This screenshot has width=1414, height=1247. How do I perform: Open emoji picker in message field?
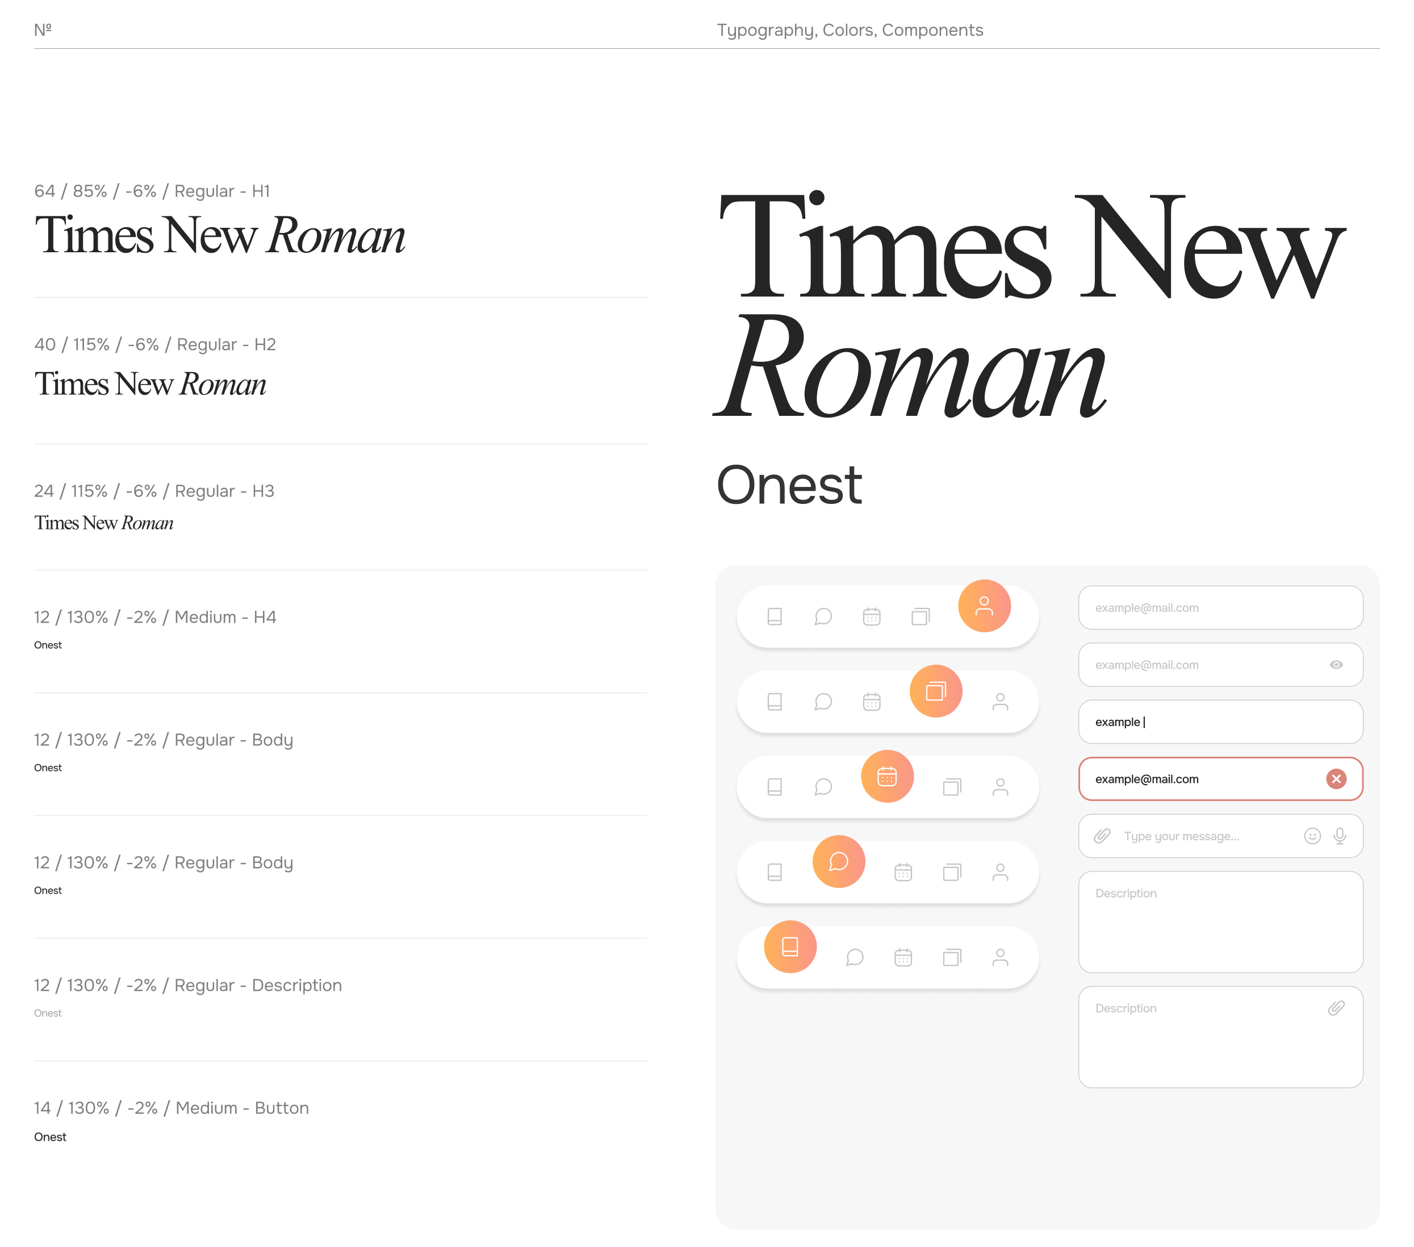click(x=1312, y=835)
